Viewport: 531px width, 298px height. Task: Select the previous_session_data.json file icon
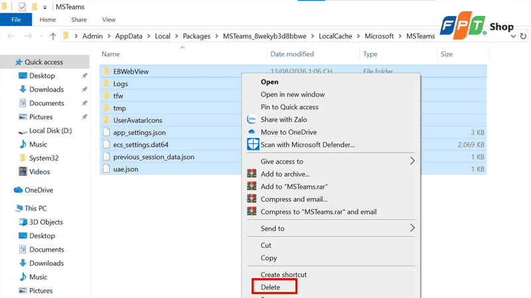[x=106, y=156]
